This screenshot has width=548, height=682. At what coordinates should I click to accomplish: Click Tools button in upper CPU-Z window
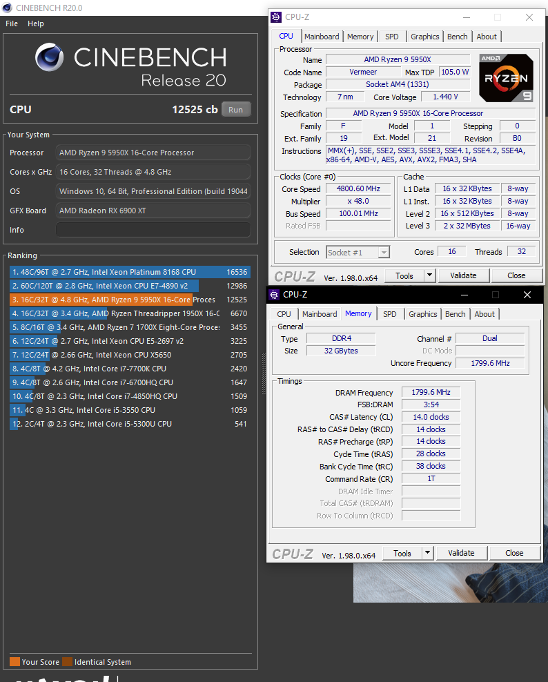404,275
